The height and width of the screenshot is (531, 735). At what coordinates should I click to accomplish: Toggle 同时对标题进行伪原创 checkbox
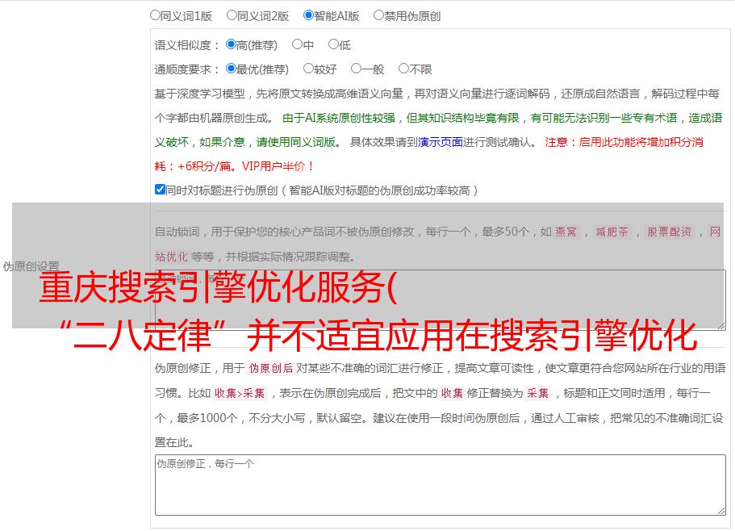[160, 190]
